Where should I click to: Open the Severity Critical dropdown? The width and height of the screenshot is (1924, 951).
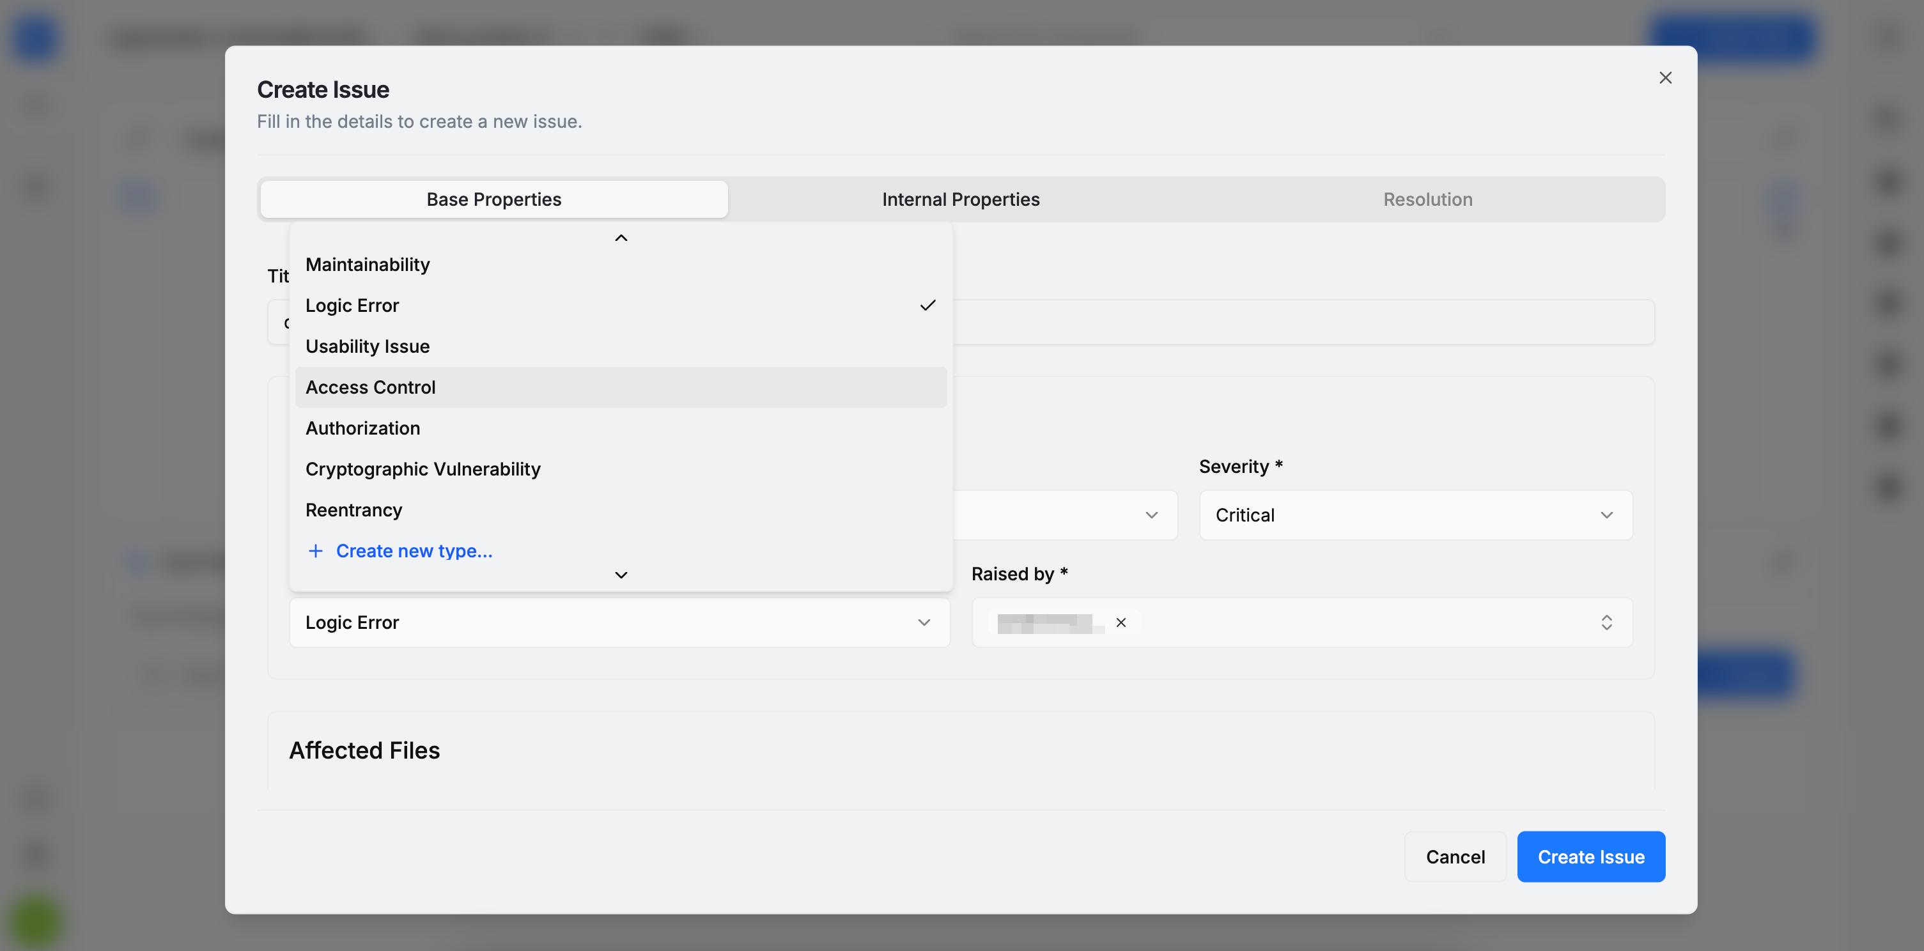pyautogui.click(x=1415, y=514)
